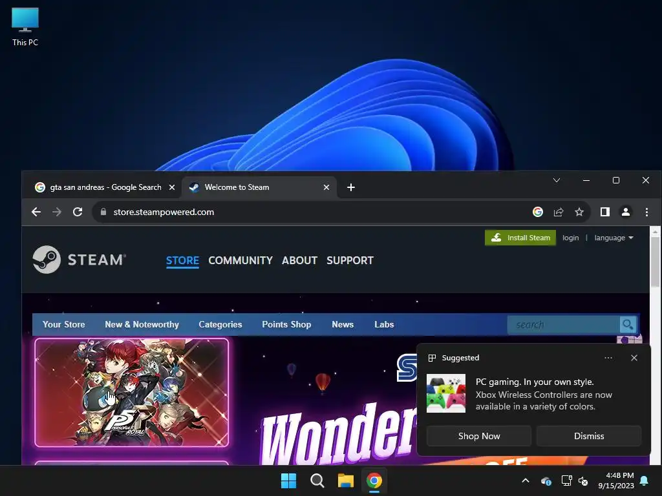Open a new tab with plus button
This screenshot has height=496, width=662.
pyautogui.click(x=351, y=187)
